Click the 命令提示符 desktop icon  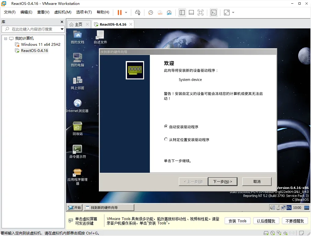coord(78,152)
